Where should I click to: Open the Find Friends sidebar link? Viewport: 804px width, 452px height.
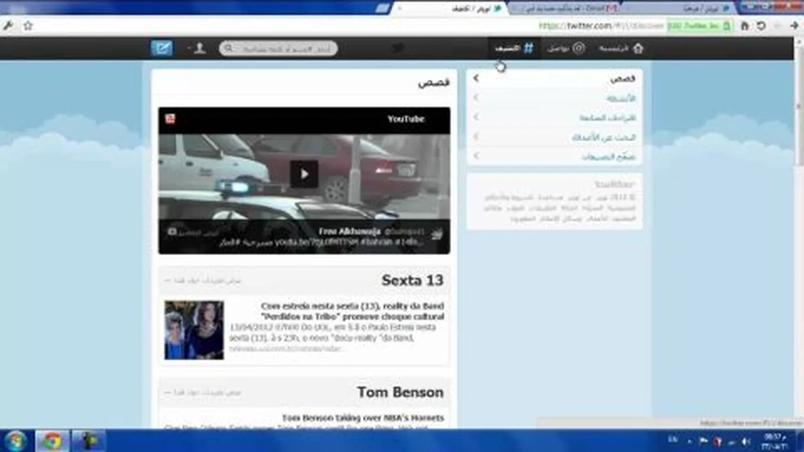[x=603, y=137]
